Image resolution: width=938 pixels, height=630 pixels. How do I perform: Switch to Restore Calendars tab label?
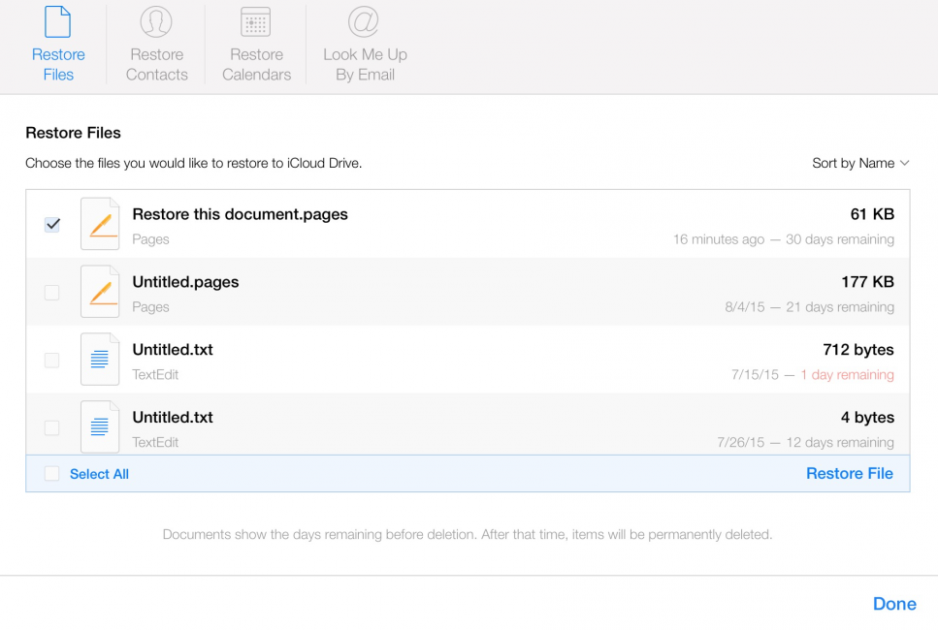(x=257, y=65)
